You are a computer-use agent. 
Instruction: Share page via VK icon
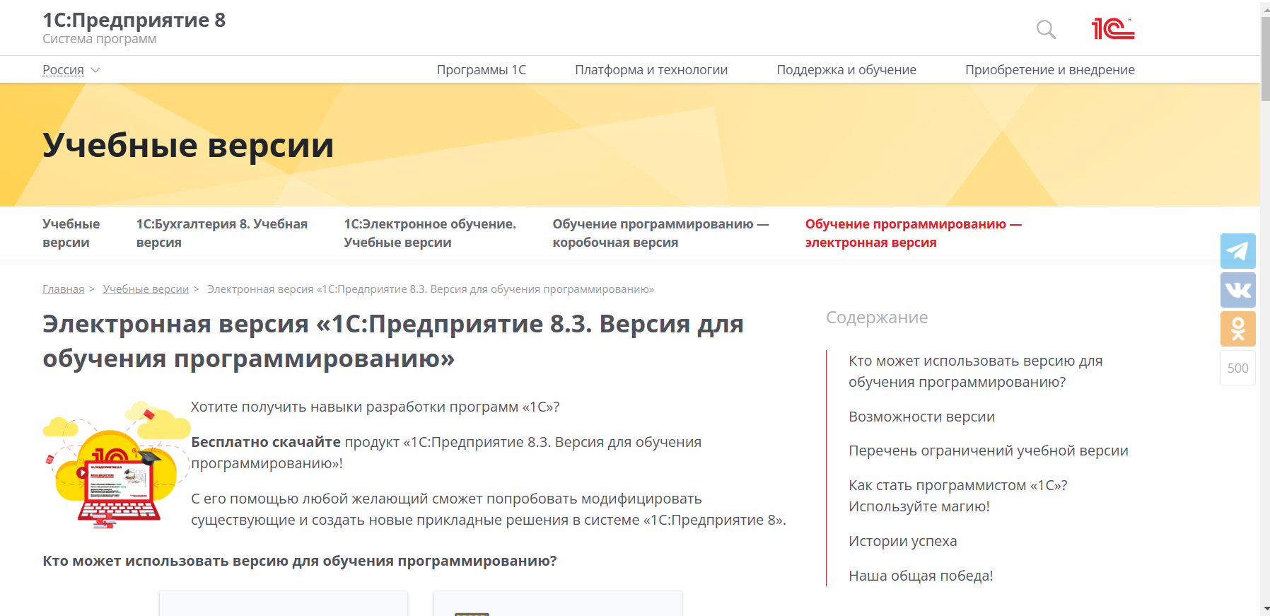[x=1237, y=290]
